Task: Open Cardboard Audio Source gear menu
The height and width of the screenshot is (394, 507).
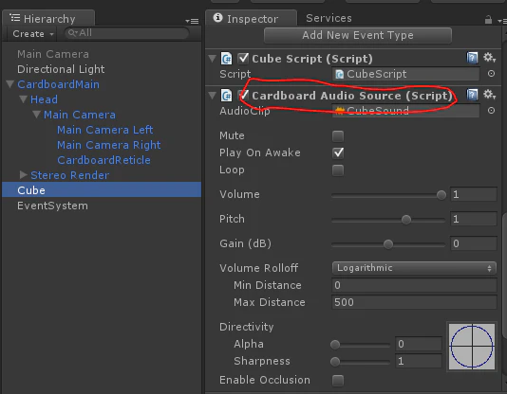Action: (x=489, y=95)
